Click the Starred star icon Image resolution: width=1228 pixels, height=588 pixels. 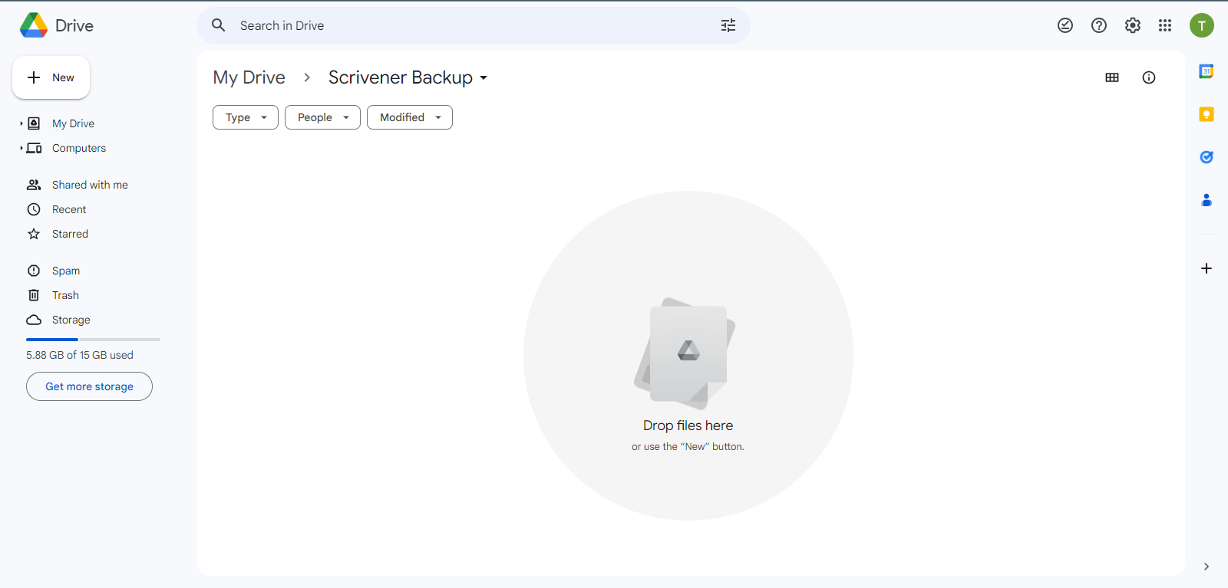pos(34,234)
